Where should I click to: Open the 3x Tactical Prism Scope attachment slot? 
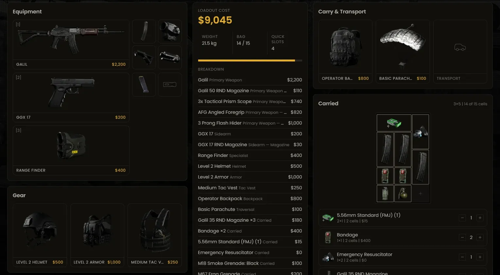pyautogui.click(x=170, y=31)
